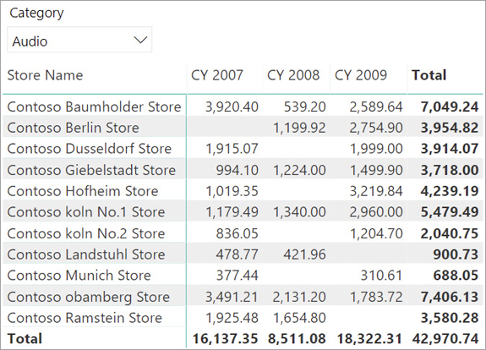This screenshot has height=350, width=486.
Task: Click the grand total 42,970.74
Action: pos(445,339)
